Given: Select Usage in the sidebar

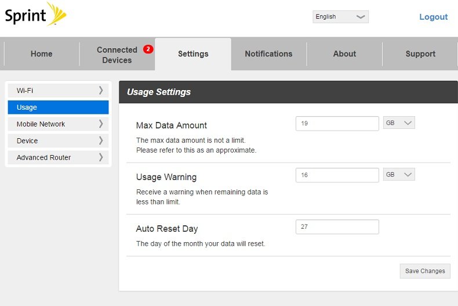Looking at the screenshot, I should (58, 107).
